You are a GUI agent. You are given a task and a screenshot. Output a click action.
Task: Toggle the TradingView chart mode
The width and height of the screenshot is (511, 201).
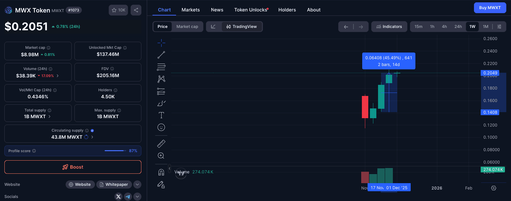242,27
